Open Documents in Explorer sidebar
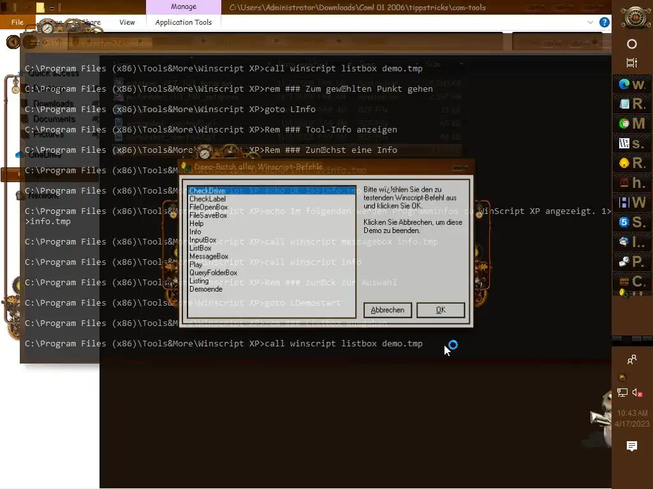The height and width of the screenshot is (489, 653). pyautogui.click(x=54, y=119)
